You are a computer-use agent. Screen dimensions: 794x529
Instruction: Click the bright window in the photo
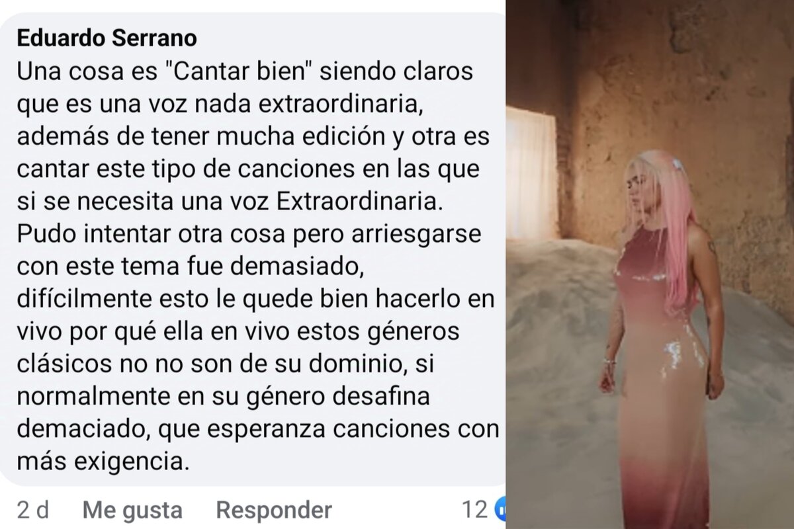[x=532, y=172]
